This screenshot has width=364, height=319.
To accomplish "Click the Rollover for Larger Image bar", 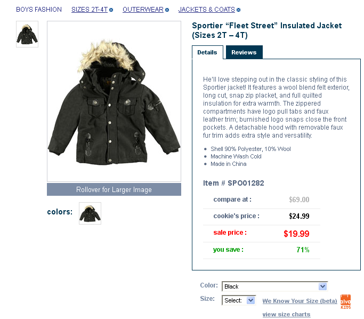I will (x=114, y=189).
